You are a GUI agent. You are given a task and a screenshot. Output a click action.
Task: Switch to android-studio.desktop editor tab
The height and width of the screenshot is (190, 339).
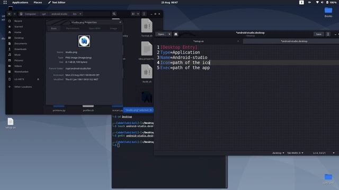pyautogui.click(x=294, y=41)
